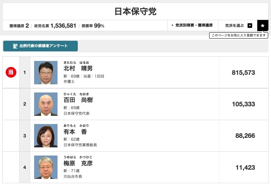Open photo of 北村 晴男
Viewport: 271px width, 186px height.
(46, 73)
